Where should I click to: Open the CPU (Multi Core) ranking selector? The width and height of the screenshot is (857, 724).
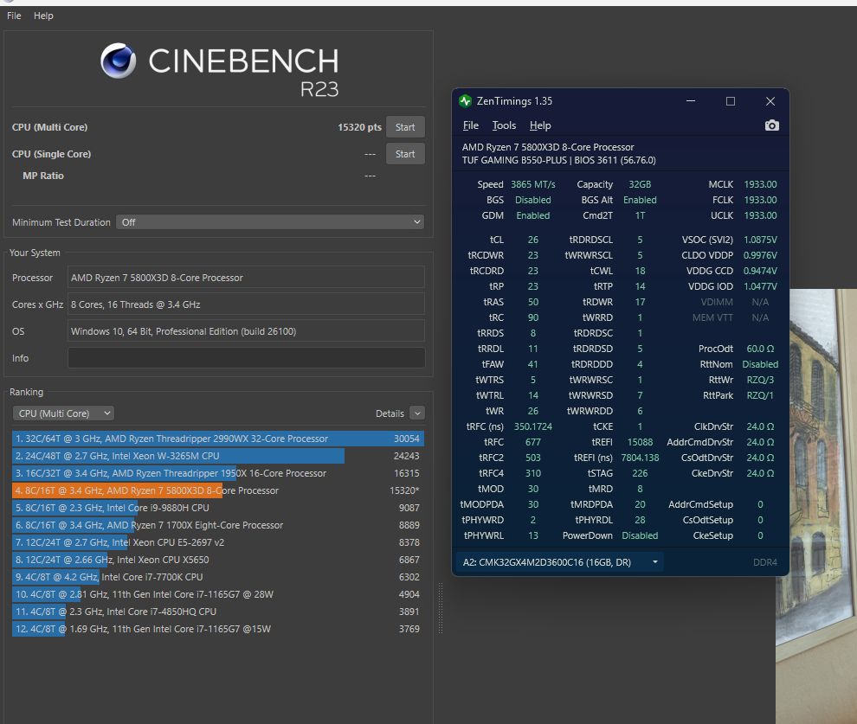point(62,413)
